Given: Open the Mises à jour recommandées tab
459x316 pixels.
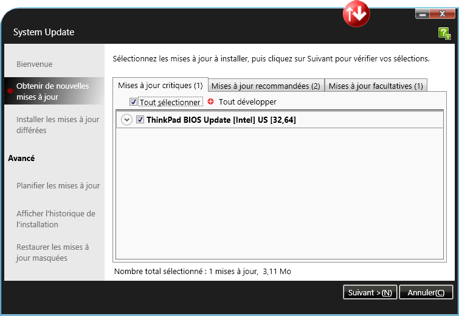Looking at the screenshot, I should tap(266, 86).
